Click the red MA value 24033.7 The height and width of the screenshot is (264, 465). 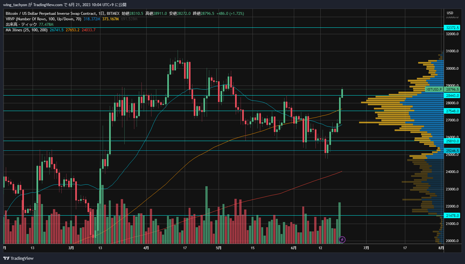(x=88, y=30)
